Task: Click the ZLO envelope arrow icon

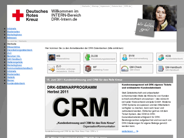Action: pyautogui.click(x=52, y=69)
